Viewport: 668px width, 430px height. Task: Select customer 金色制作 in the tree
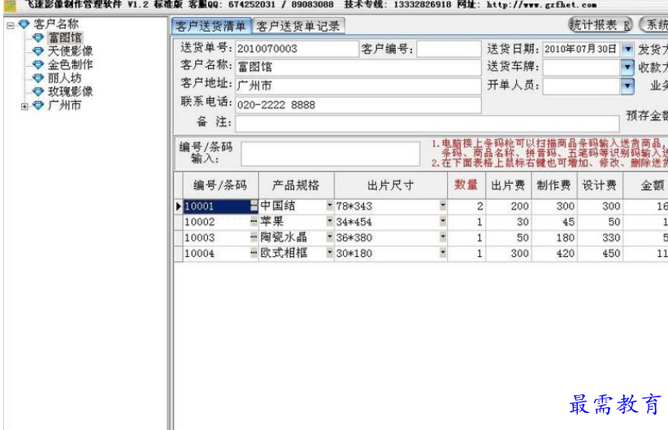tap(70, 65)
